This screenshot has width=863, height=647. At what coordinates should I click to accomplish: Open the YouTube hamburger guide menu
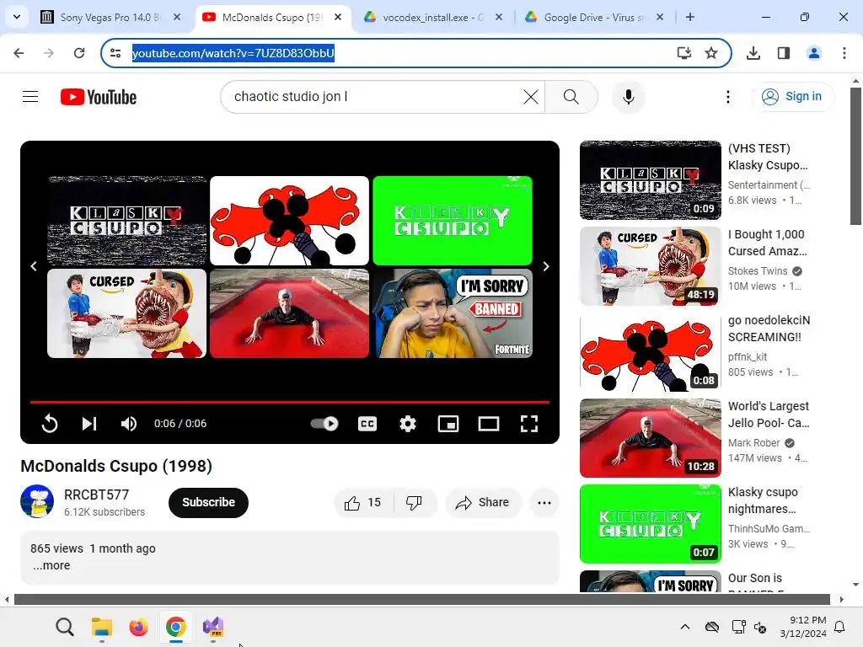[x=30, y=97]
